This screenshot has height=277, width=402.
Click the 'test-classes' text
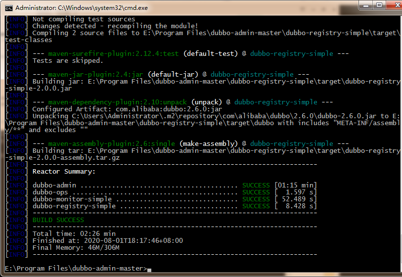pos(29,40)
